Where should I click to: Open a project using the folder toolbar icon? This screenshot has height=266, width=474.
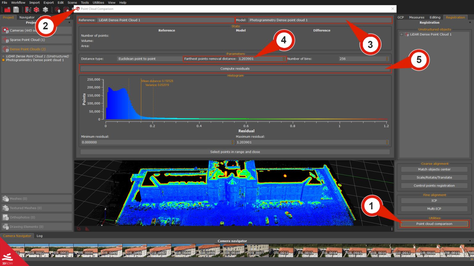point(7,9)
